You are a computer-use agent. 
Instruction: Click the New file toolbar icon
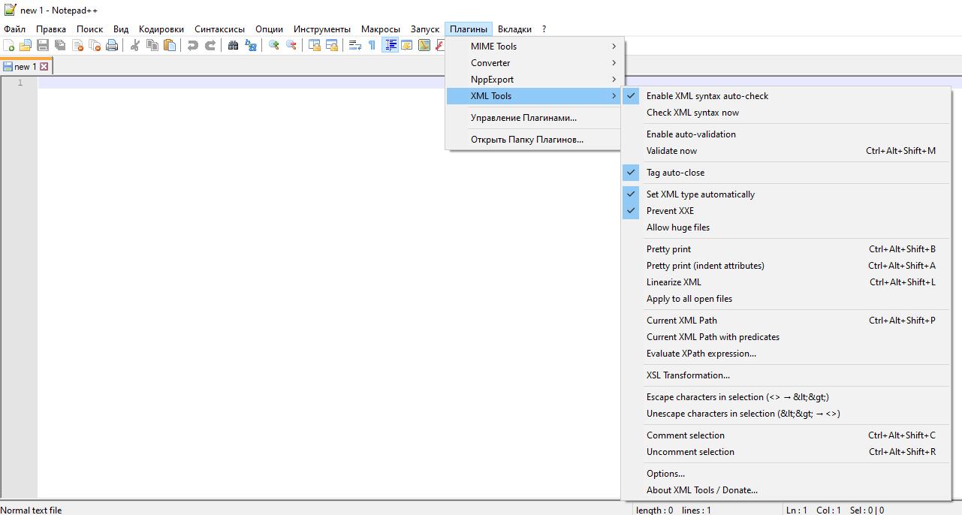(x=9, y=46)
